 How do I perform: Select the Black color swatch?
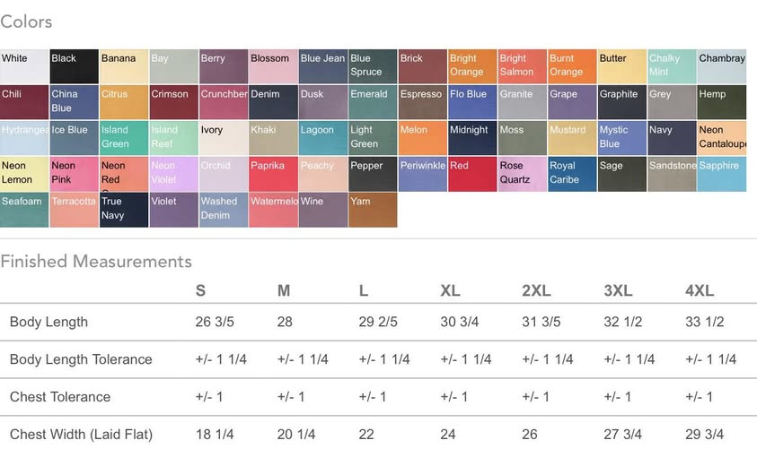(x=74, y=66)
